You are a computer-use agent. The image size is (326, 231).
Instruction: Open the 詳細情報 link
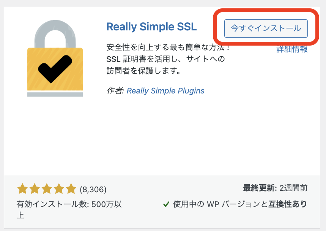coord(292,49)
